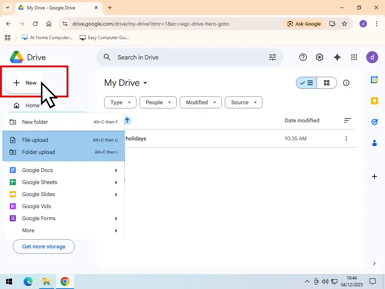Open Google Sheets from the New menu

(x=39, y=182)
